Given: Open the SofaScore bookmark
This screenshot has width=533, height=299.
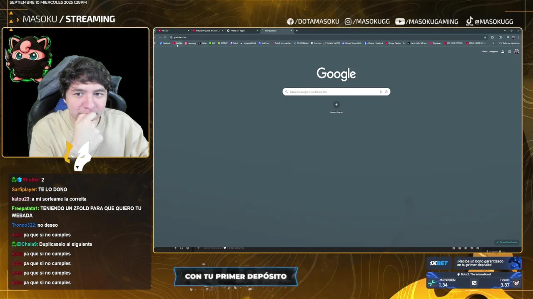Looking at the screenshot, I should point(264,43).
